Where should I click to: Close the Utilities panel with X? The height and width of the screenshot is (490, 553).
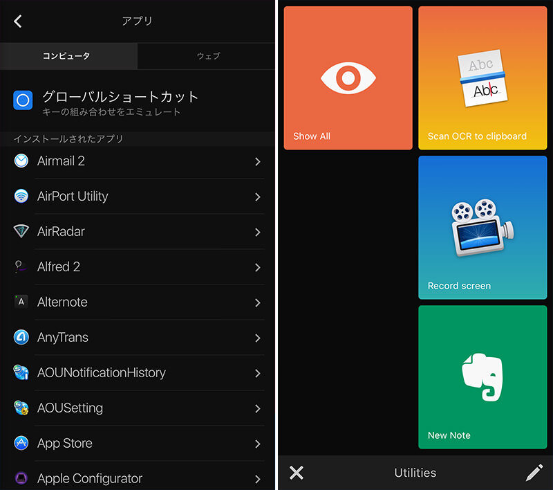[297, 473]
